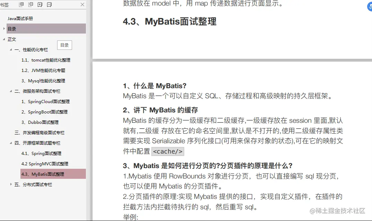
Task: Click the heading 4.3、MyBatis面试整理
Action: (x=170, y=21)
